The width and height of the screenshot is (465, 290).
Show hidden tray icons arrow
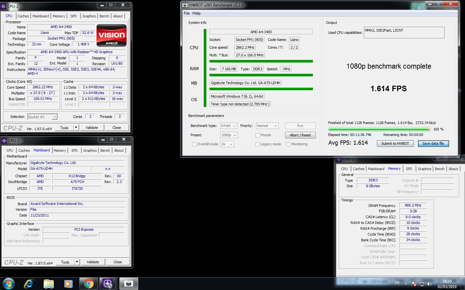(406, 284)
